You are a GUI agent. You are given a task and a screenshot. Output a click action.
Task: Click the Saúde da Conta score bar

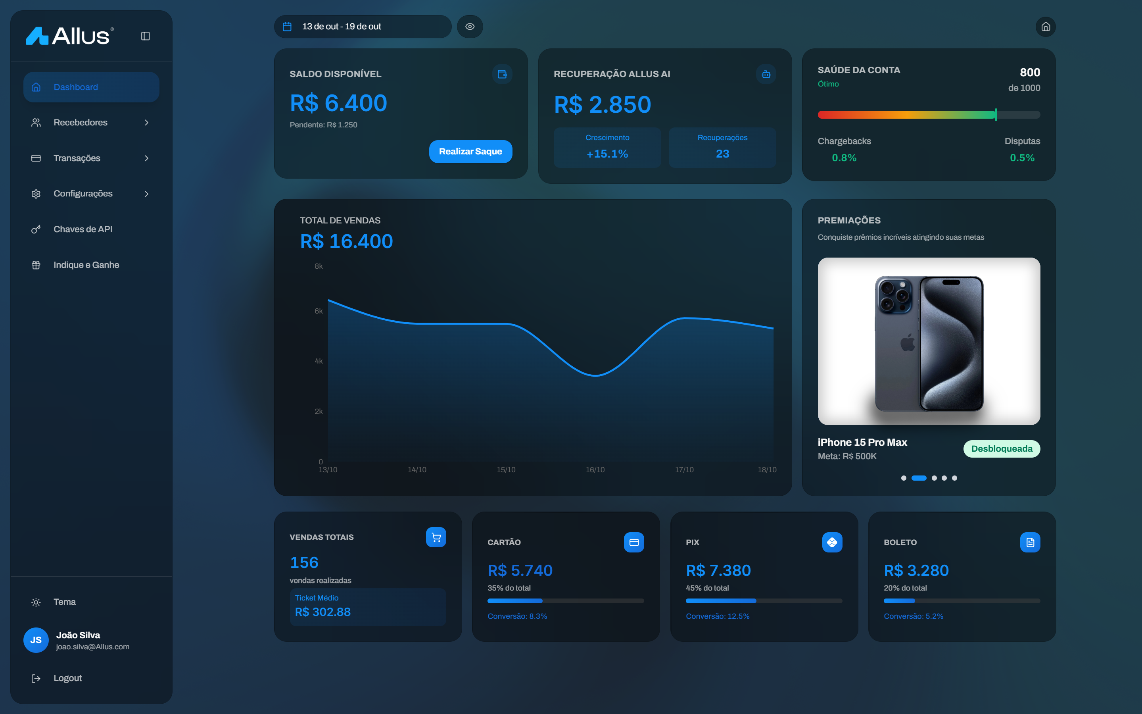[928, 115]
